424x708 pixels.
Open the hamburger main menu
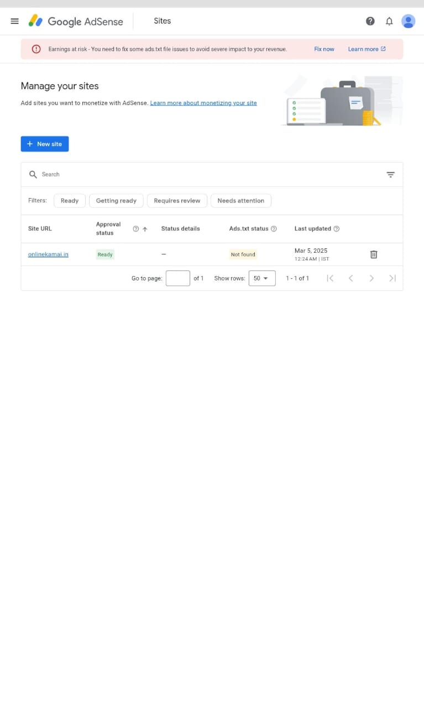pyautogui.click(x=15, y=21)
